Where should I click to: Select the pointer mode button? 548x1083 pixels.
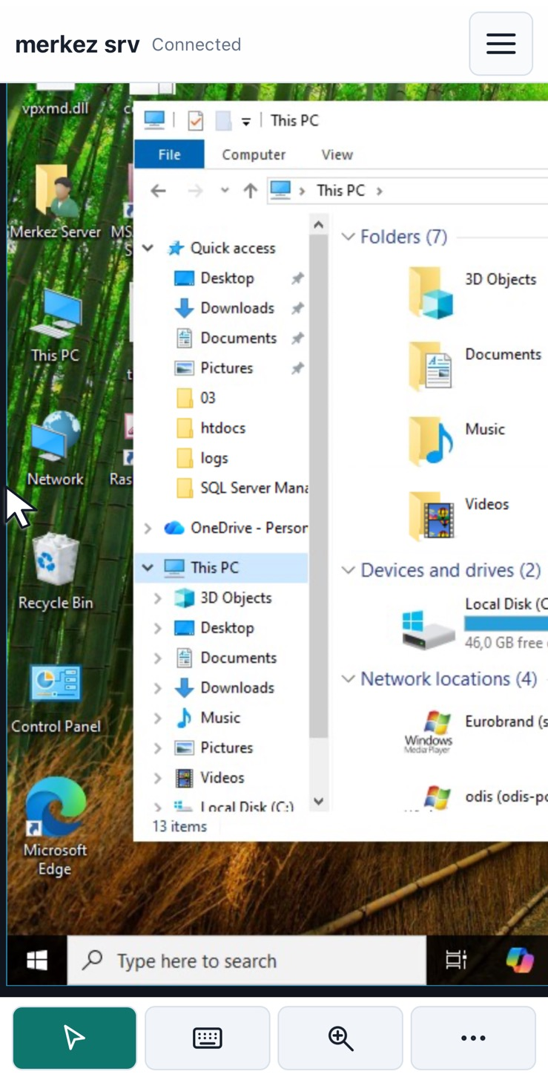click(74, 1038)
